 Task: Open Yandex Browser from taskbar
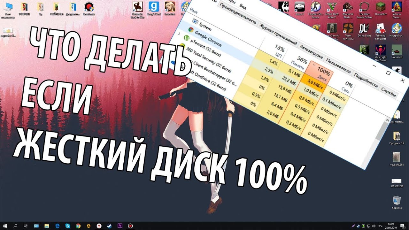tap(99, 226)
